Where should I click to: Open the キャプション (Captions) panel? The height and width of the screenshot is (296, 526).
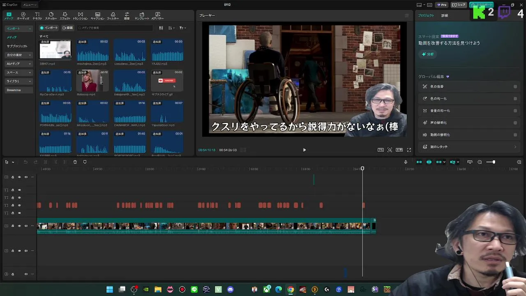(x=97, y=16)
